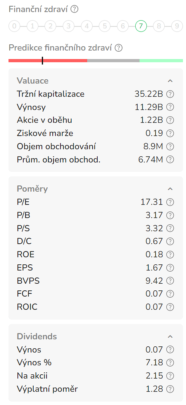Click the black marker on prediction bar
186x405 pixels.
pyautogui.click(x=42, y=61)
